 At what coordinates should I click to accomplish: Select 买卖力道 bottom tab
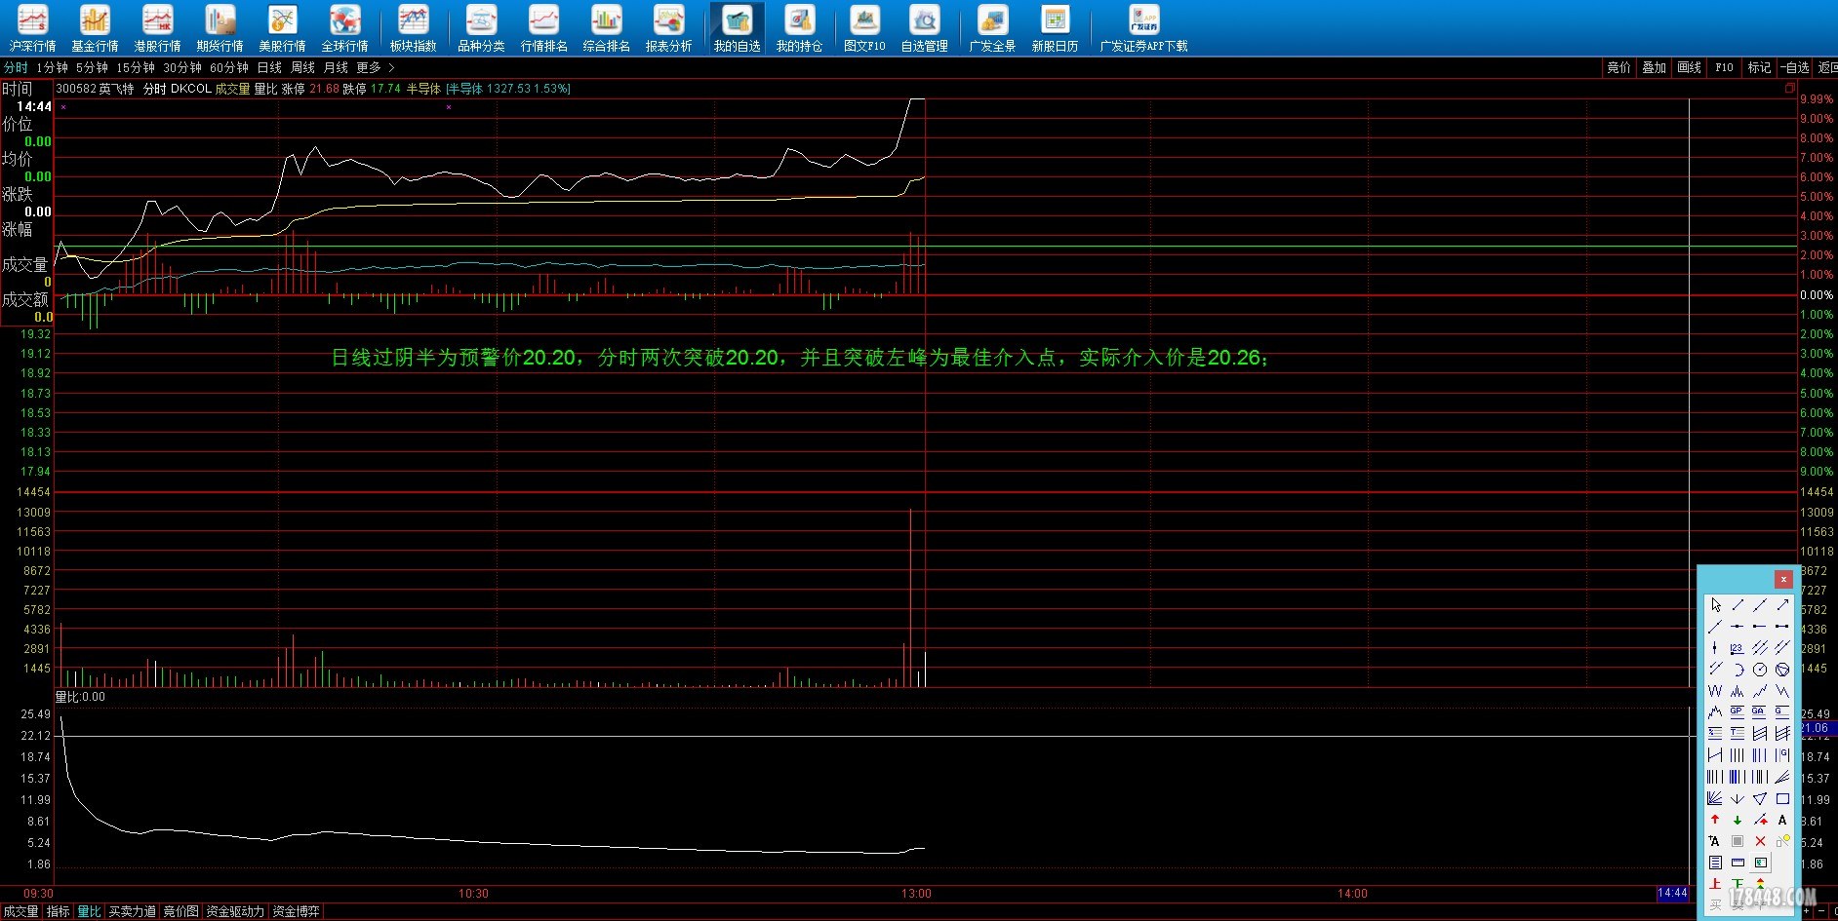[132, 911]
